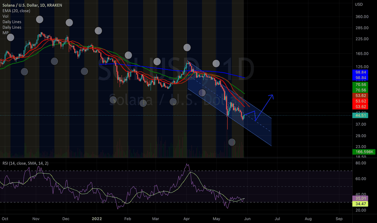Select the gray circle marker below the May wick
Screen dimensions: 377x223
232,142
